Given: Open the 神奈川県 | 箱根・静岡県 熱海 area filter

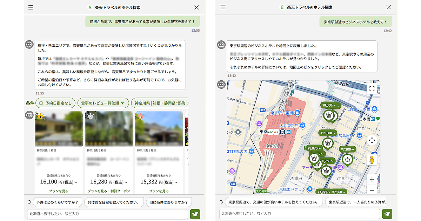Looking at the screenshot, I should pyautogui.click(x=160, y=103).
